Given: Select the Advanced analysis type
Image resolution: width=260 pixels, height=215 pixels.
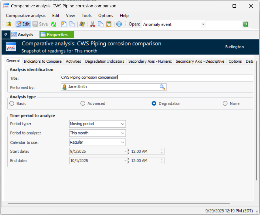Looking at the screenshot, I should (83, 104).
